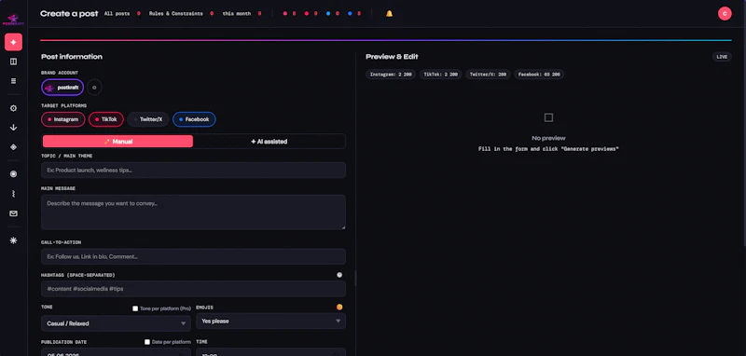Click the Publication date field
746x356 pixels.
(116, 352)
